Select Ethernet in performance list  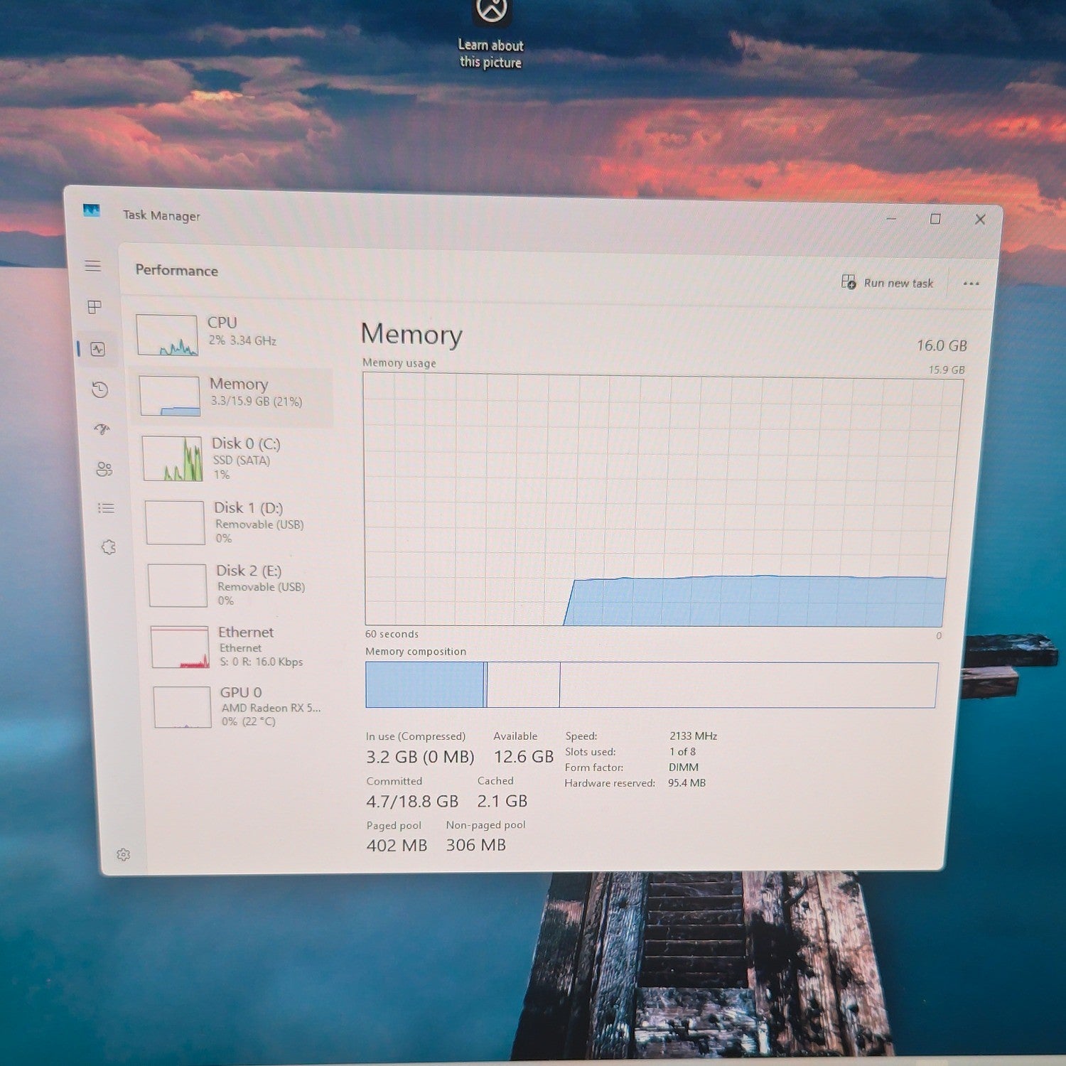(x=239, y=646)
